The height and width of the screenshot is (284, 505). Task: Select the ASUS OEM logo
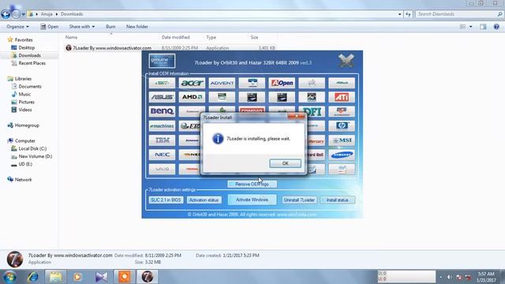point(162,97)
